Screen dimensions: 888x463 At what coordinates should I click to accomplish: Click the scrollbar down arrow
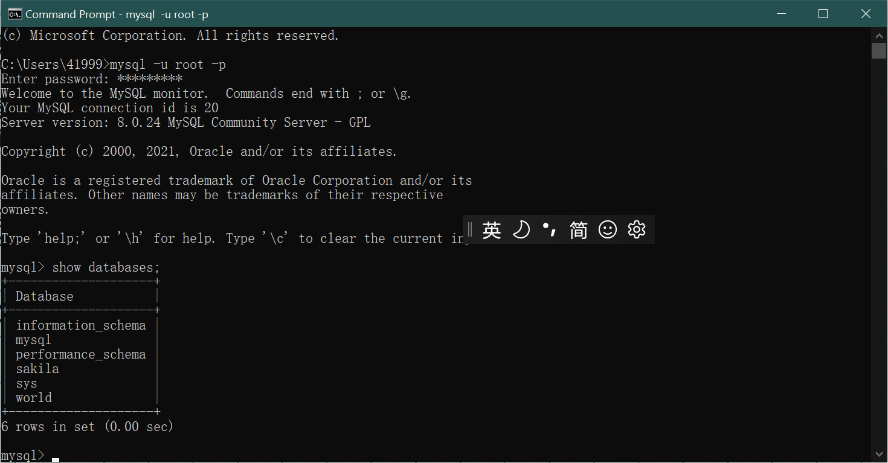(x=880, y=454)
